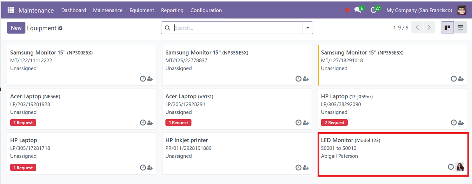Open Acer Laptop (NE56R) card title
The width and height of the screenshot is (472, 184).
coord(35,96)
